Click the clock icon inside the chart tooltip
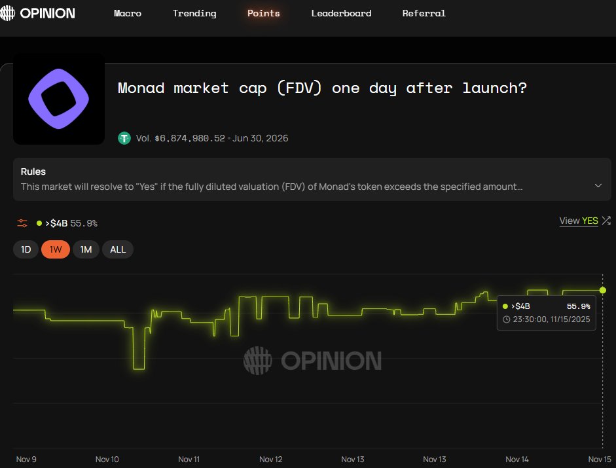616x468 pixels. (x=506, y=320)
